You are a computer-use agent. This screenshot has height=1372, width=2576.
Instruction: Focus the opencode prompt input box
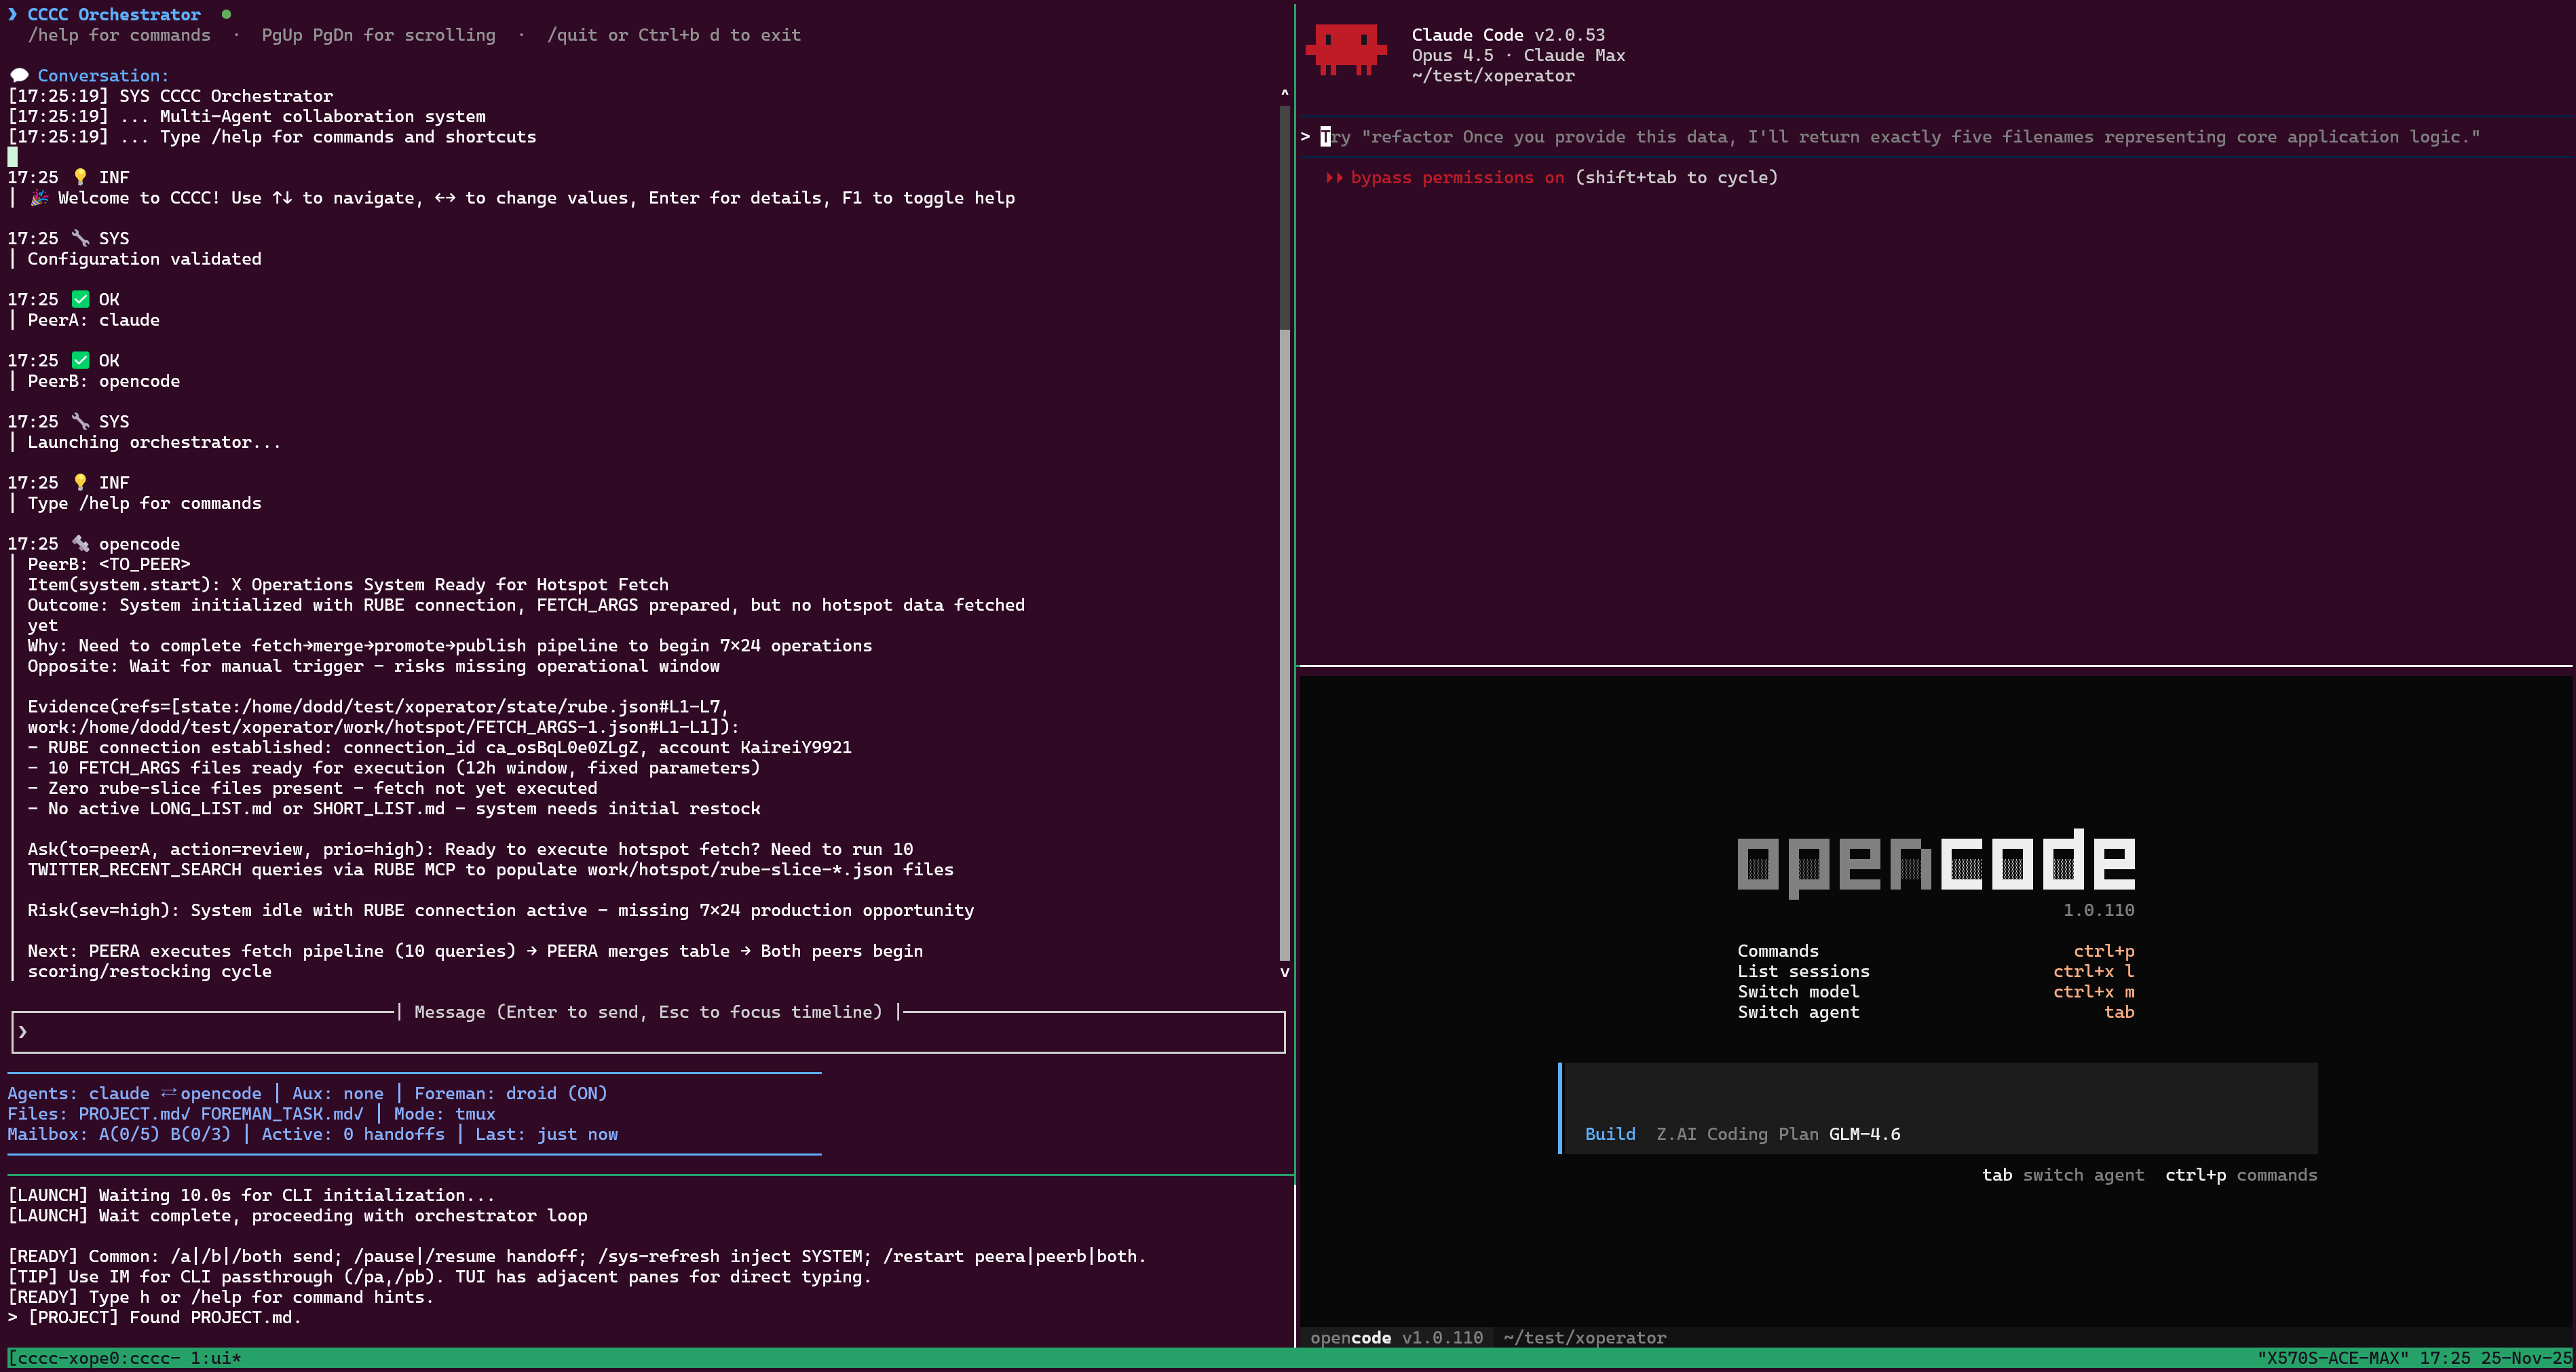[1938, 1107]
